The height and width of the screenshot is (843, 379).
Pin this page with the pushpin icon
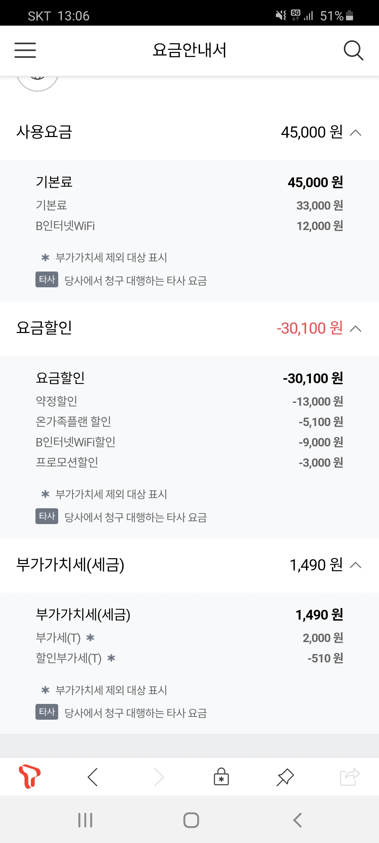click(285, 777)
